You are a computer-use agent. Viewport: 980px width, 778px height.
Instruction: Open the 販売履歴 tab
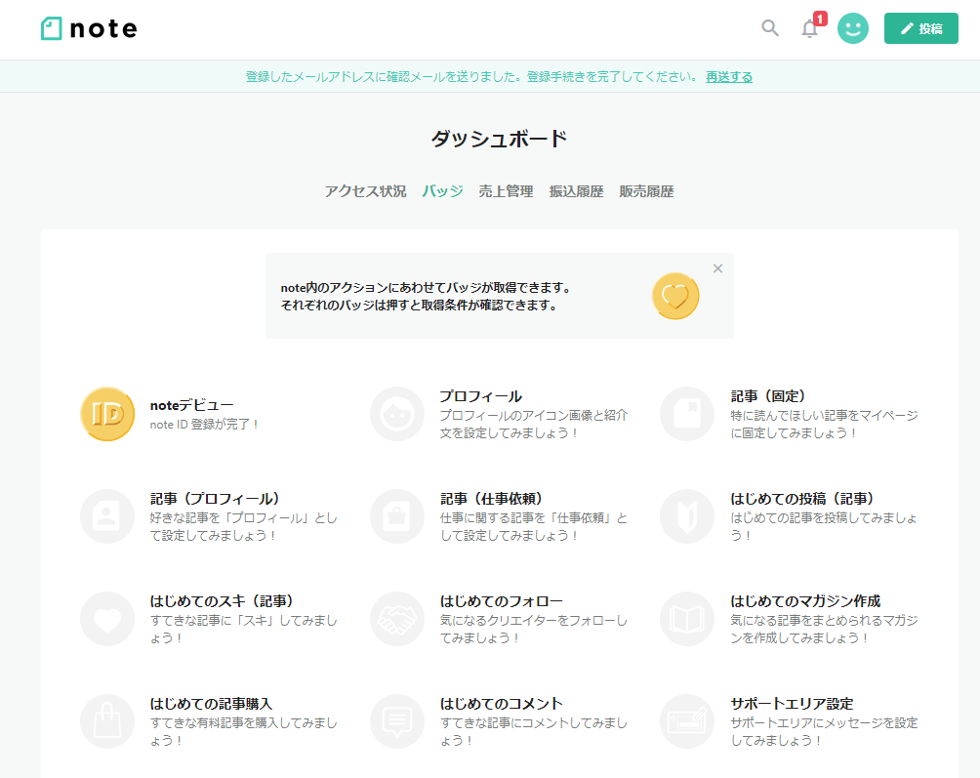pos(646,191)
